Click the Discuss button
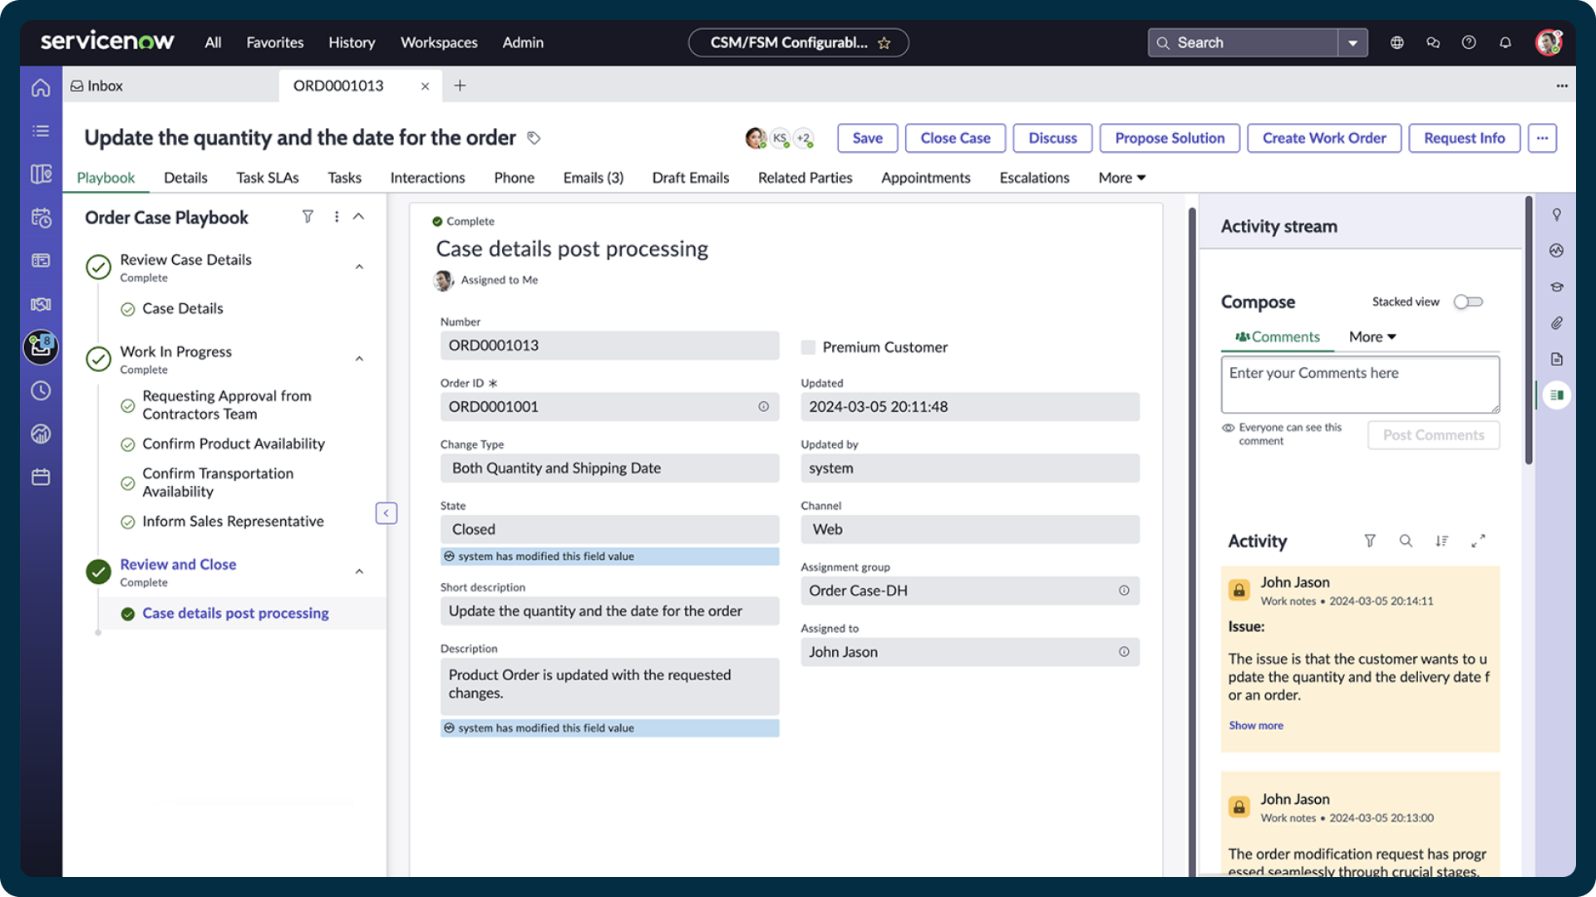1596x897 pixels. [1052, 138]
